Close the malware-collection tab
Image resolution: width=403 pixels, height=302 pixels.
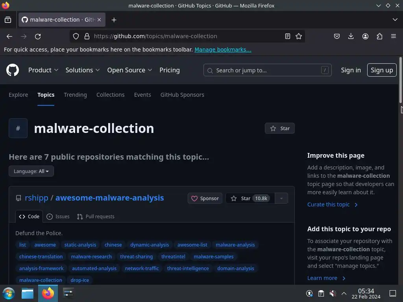pos(99,20)
